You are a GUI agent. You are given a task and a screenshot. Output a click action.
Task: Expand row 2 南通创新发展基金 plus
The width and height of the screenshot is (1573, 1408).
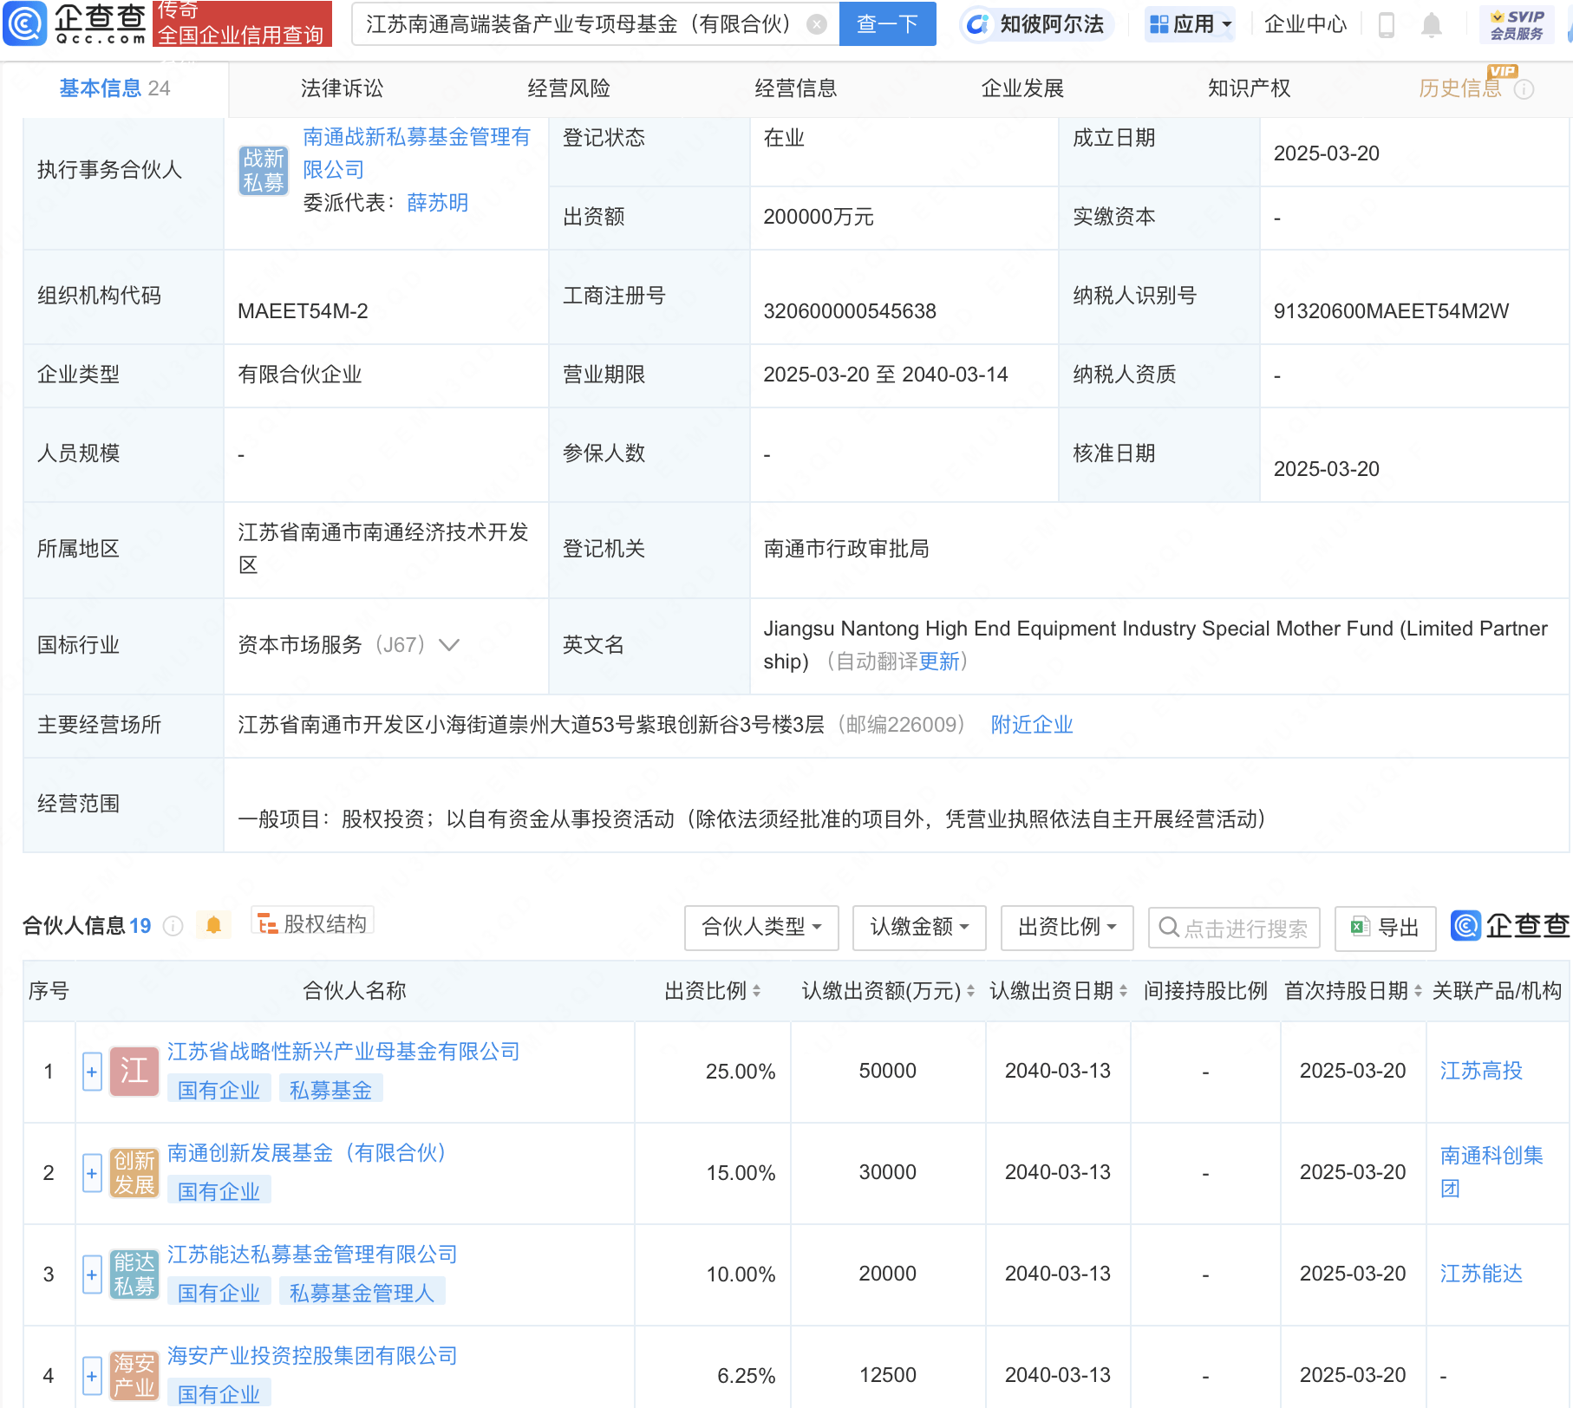coord(92,1173)
